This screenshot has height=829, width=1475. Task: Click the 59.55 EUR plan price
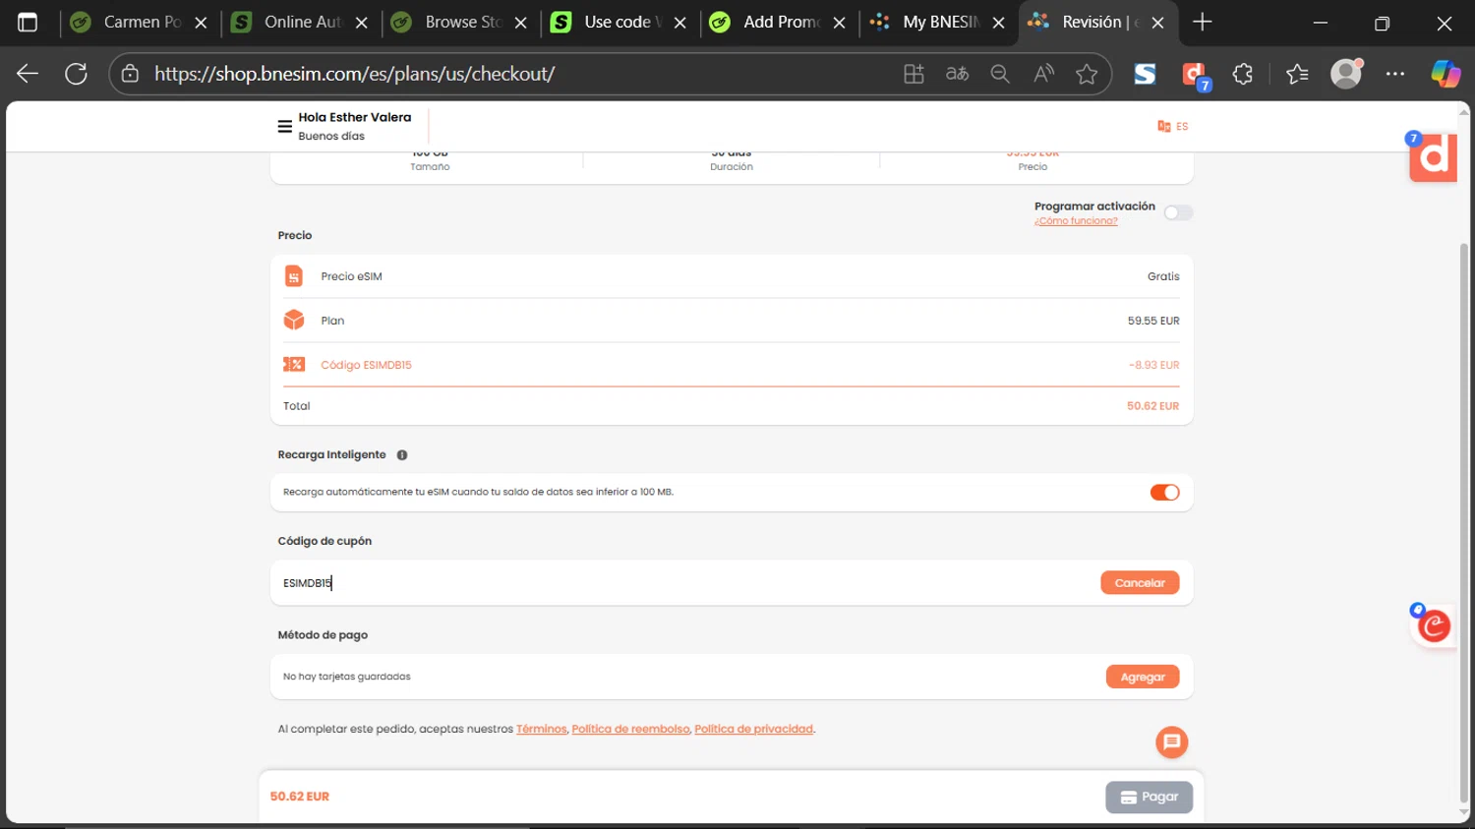click(1153, 321)
